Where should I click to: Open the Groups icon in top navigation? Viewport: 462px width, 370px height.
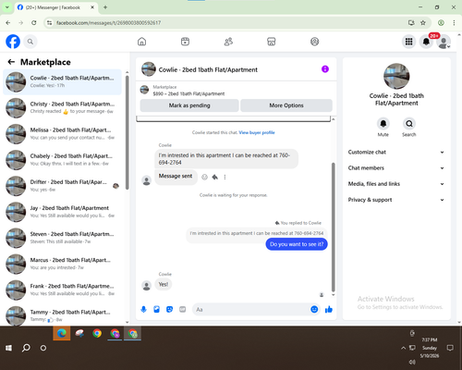[x=314, y=42]
